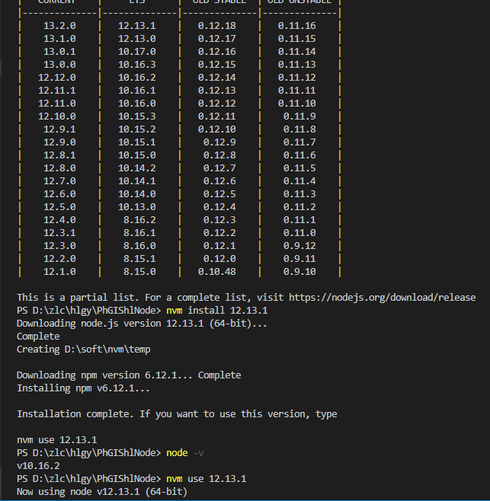Click the 'Downloading node.js version 12.13.1' line

point(121,323)
